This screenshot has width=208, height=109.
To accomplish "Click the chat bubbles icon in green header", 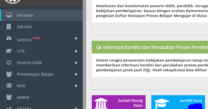I will click(99, 47).
